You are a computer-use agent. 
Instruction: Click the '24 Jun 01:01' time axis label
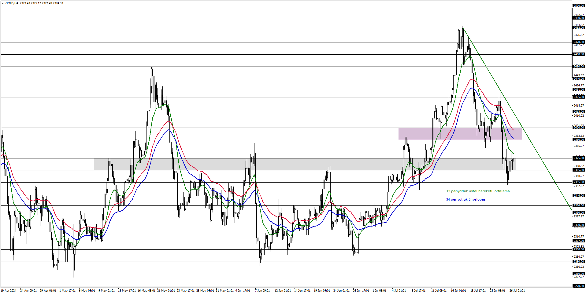(341, 291)
